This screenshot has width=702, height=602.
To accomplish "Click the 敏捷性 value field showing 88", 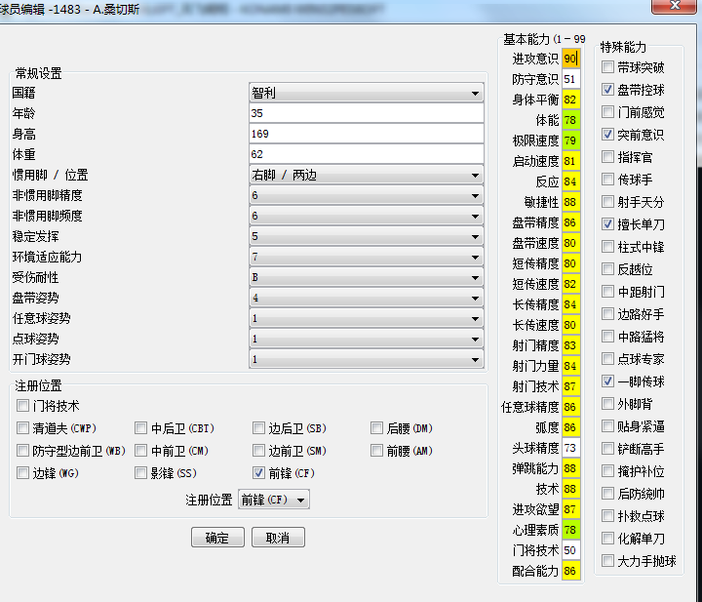I will pos(570,202).
